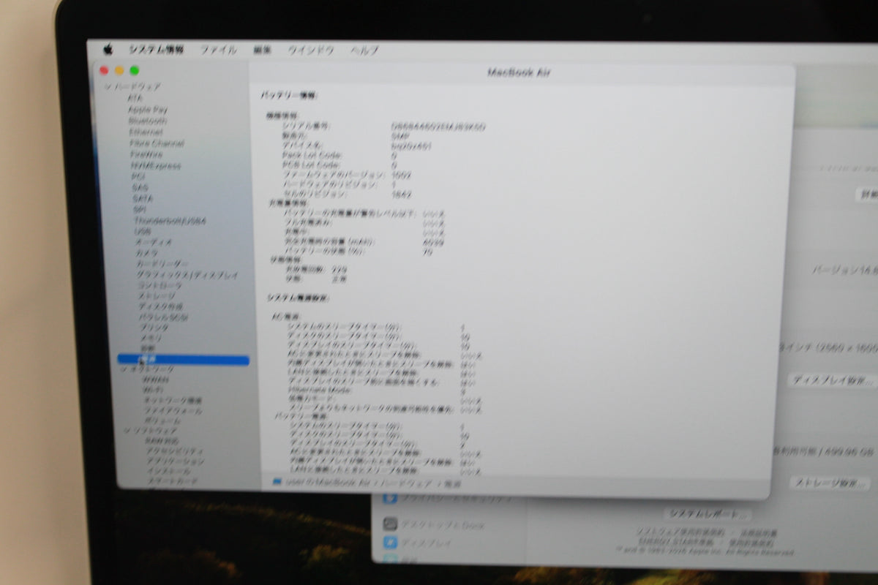Select WWAN under ネットワーク
The image size is (878, 585).
point(156,380)
